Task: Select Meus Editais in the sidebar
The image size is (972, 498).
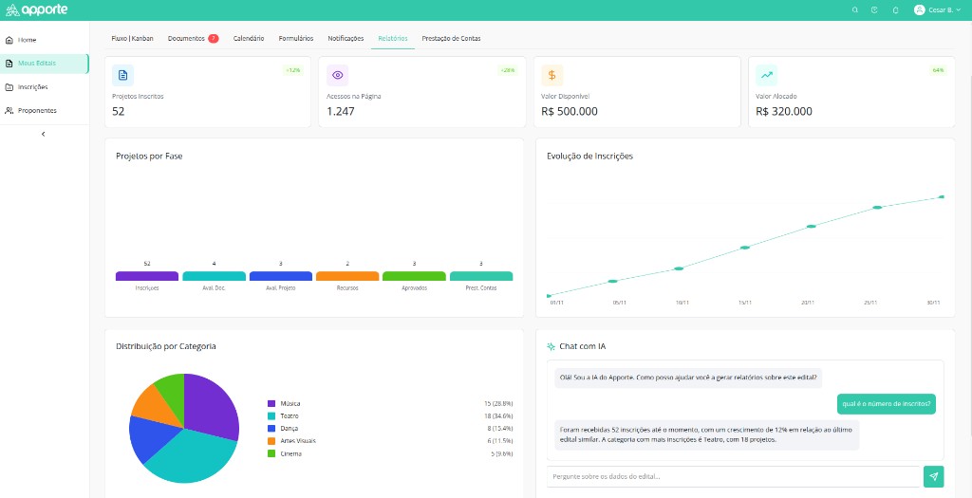Action: click(x=45, y=64)
